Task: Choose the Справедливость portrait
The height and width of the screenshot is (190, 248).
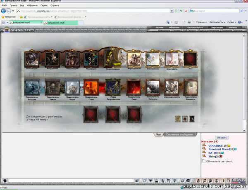Action: [172, 87]
